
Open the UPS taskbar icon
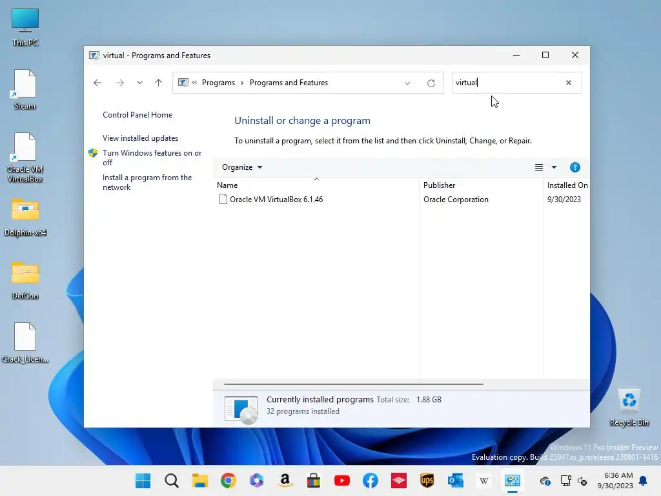point(427,480)
